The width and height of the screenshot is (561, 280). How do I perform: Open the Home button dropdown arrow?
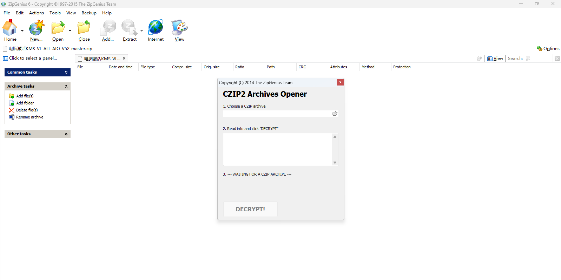(x=22, y=31)
